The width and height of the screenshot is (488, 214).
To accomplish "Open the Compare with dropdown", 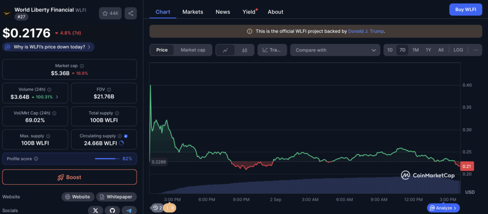I will 335,50.
